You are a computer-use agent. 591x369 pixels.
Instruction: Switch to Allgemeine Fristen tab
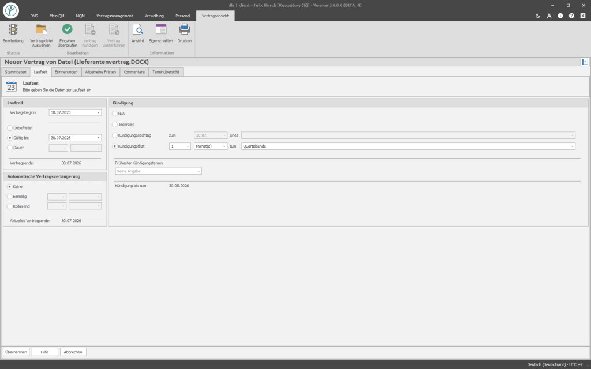click(100, 72)
